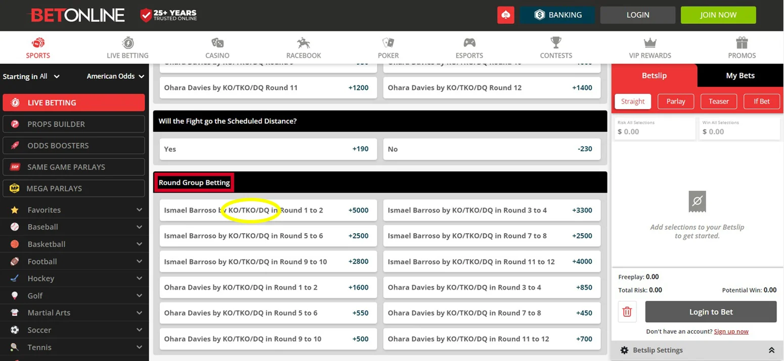
Task: Open VIP Rewards crown icon
Action: pos(649,43)
